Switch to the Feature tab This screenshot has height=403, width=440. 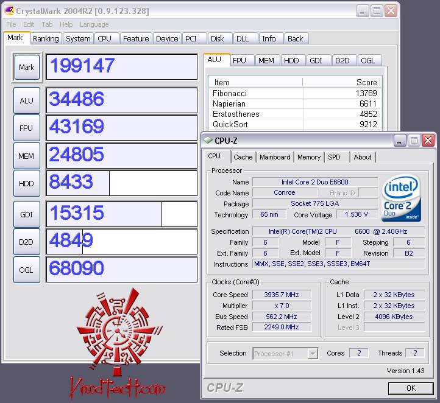pos(136,39)
